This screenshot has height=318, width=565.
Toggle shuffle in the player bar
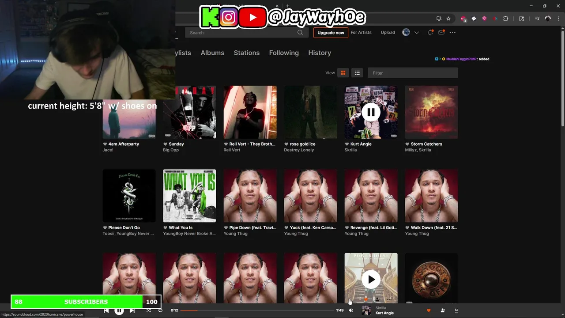tap(148, 310)
